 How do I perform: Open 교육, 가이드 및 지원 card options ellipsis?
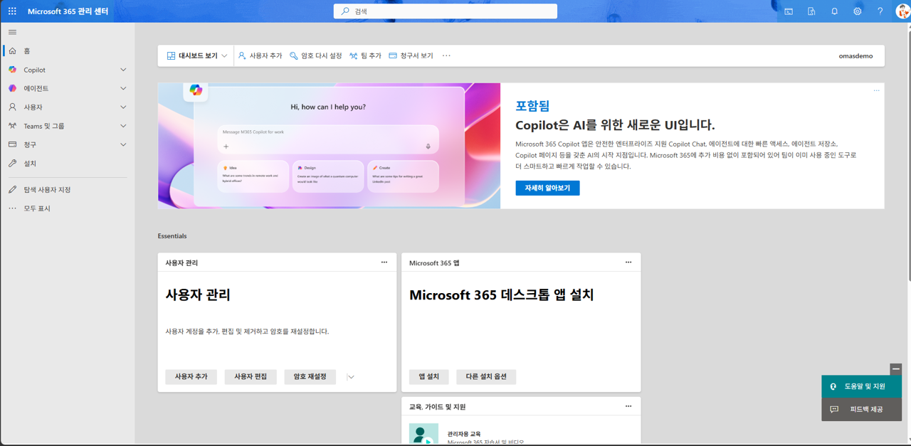(628, 406)
